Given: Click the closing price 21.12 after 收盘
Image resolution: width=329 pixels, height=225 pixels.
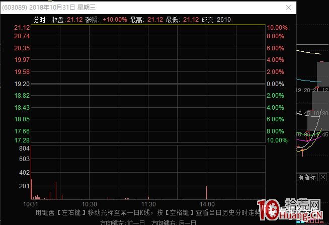Looking at the screenshot, I should click(74, 20).
